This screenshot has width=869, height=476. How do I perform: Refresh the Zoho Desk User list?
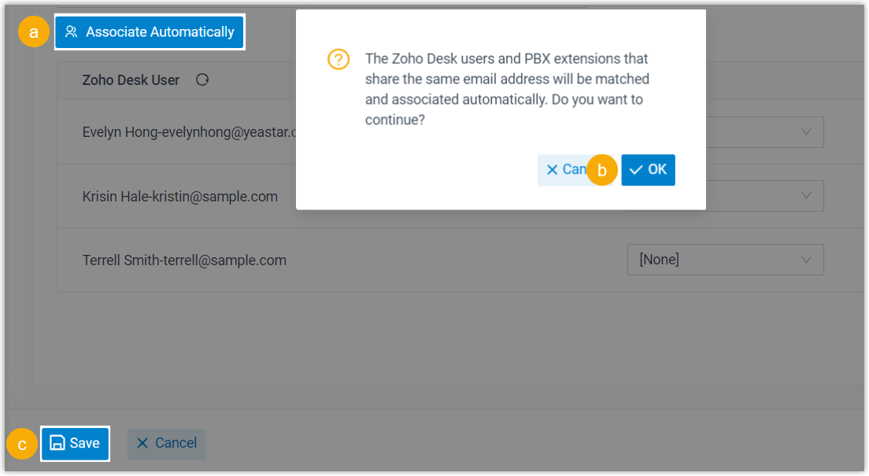pyautogui.click(x=202, y=79)
